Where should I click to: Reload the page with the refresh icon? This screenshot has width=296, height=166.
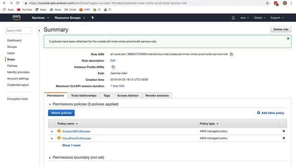click(x=18, y=3)
